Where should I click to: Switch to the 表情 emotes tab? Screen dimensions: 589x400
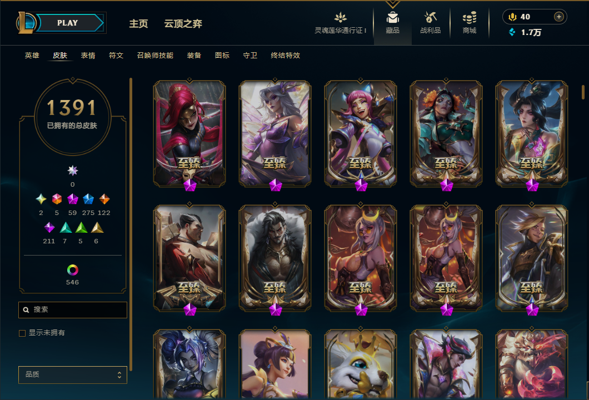(88, 56)
